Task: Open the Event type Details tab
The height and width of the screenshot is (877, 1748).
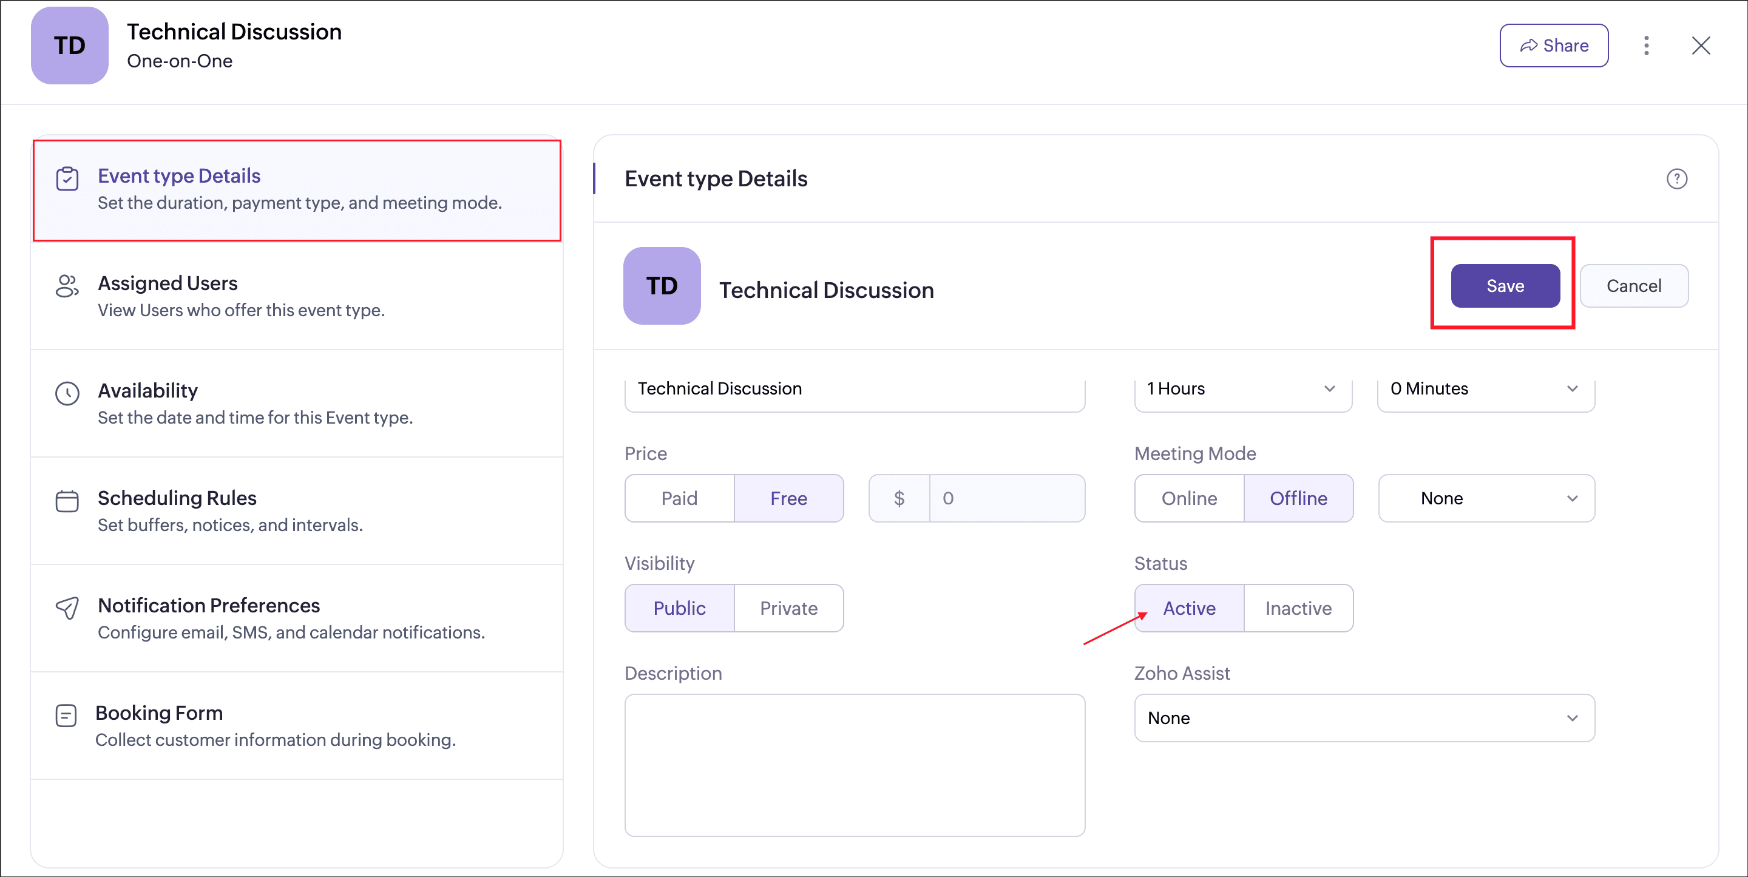Action: pos(297,190)
